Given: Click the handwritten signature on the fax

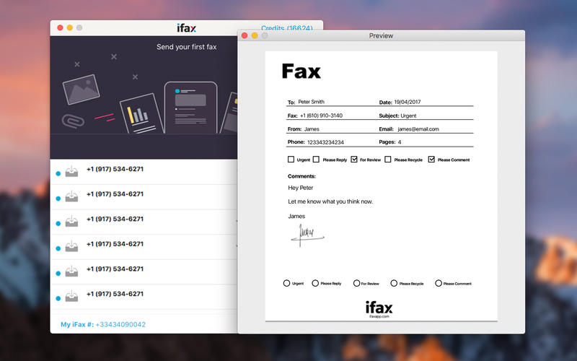Looking at the screenshot, I should (308, 235).
